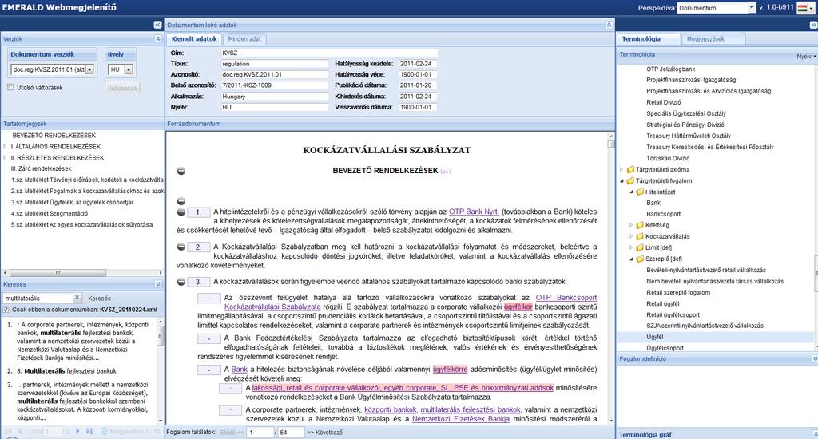Open the multilaterális fejlesztési bankok link
This screenshot has height=439, width=818.
pyautogui.click(x=471, y=409)
